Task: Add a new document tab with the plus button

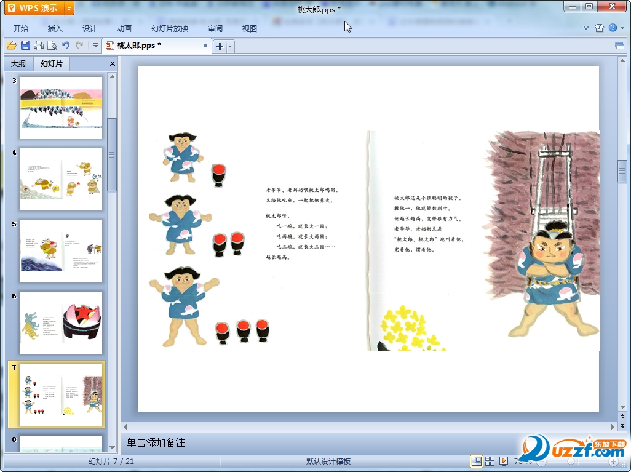Action: click(220, 46)
